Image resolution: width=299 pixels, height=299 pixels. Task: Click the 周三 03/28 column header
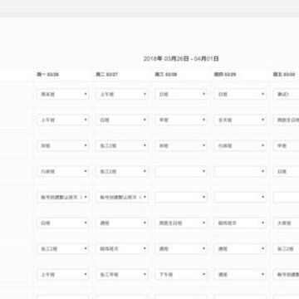(x=166, y=75)
